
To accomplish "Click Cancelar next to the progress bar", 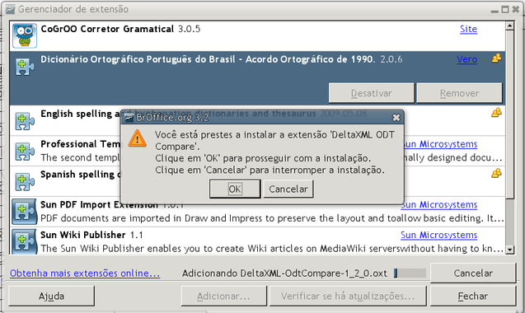I will [473, 273].
